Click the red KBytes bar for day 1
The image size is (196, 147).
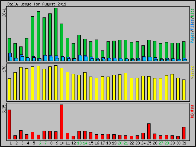point(9,124)
